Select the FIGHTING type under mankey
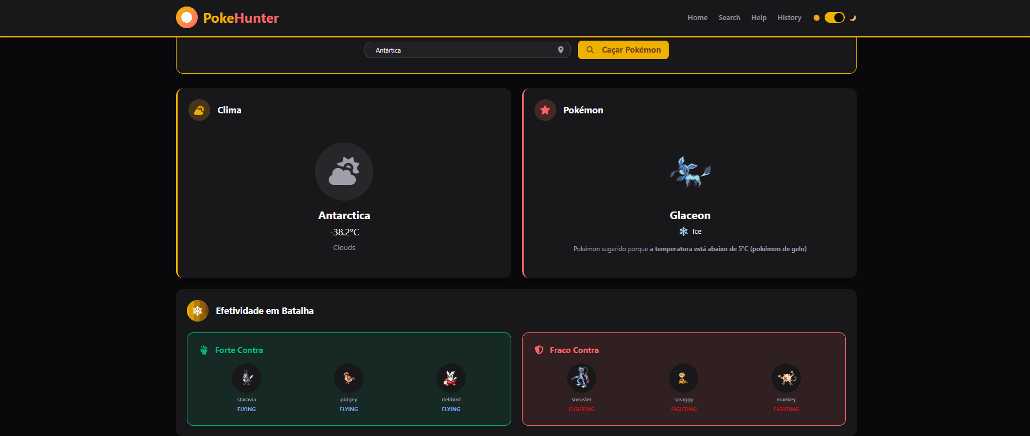This screenshot has height=436, width=1030. [x=786, y=409]
